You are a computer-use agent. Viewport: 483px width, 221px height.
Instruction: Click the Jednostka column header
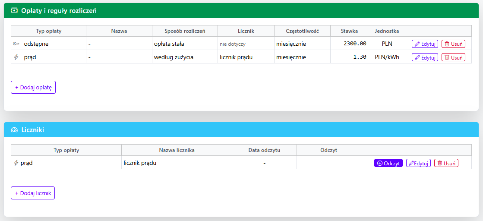(x=387, y=31)
